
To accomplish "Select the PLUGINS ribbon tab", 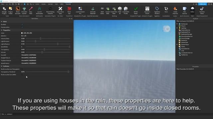I will pos(68,4).
